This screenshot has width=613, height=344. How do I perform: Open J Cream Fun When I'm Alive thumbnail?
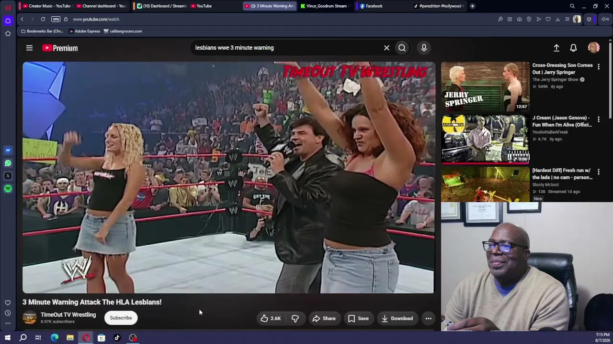point(485,139)
